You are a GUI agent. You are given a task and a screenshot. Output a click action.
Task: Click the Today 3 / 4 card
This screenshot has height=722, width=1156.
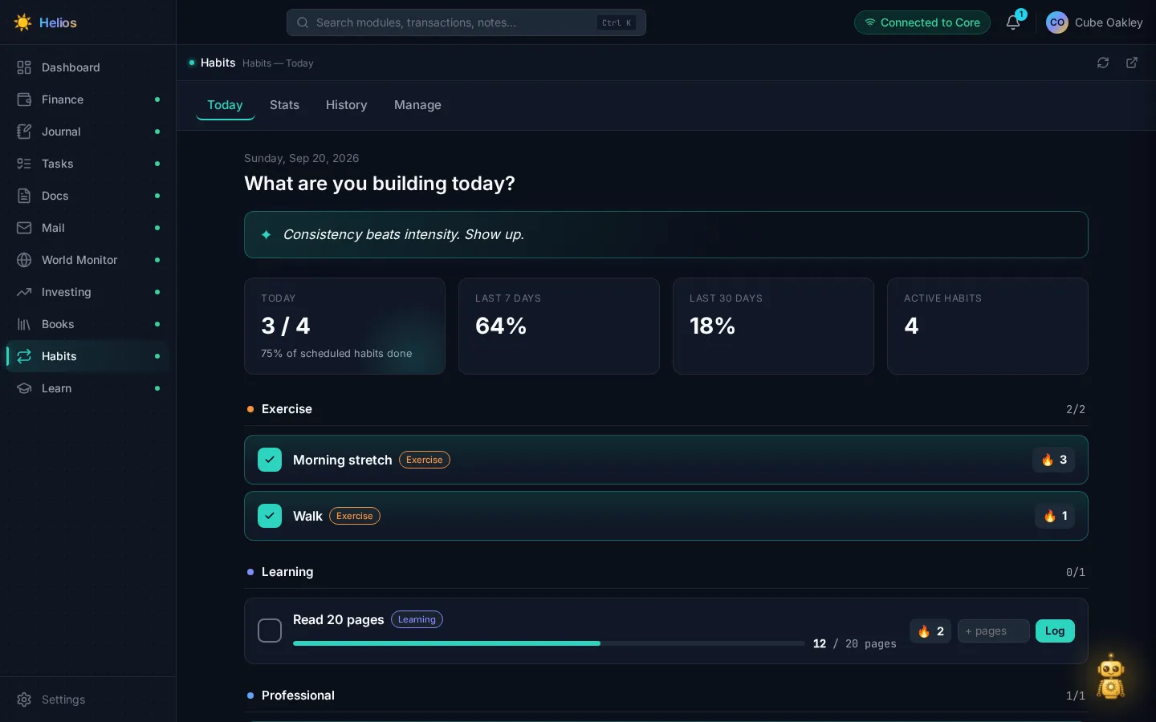344,326
